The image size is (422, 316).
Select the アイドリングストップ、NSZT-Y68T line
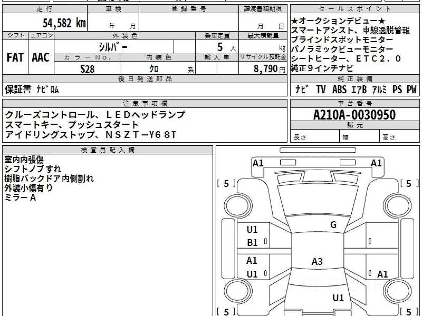point(90,134)
